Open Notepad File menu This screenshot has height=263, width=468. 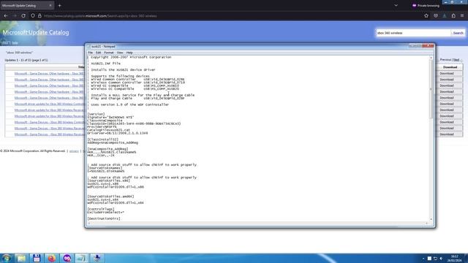[90, 53]
